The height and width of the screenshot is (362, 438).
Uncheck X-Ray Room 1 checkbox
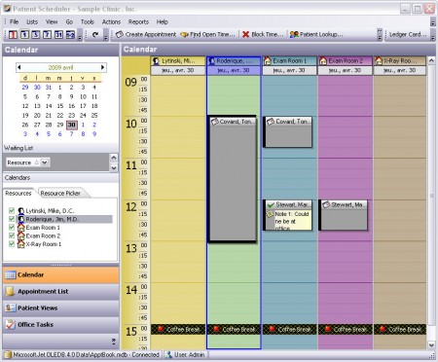coord(12,244)
